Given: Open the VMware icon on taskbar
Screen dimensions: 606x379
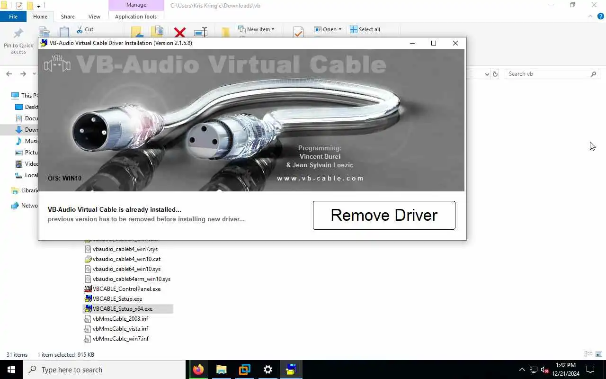Looking at the screenshot, I should (x=245, y=370).
